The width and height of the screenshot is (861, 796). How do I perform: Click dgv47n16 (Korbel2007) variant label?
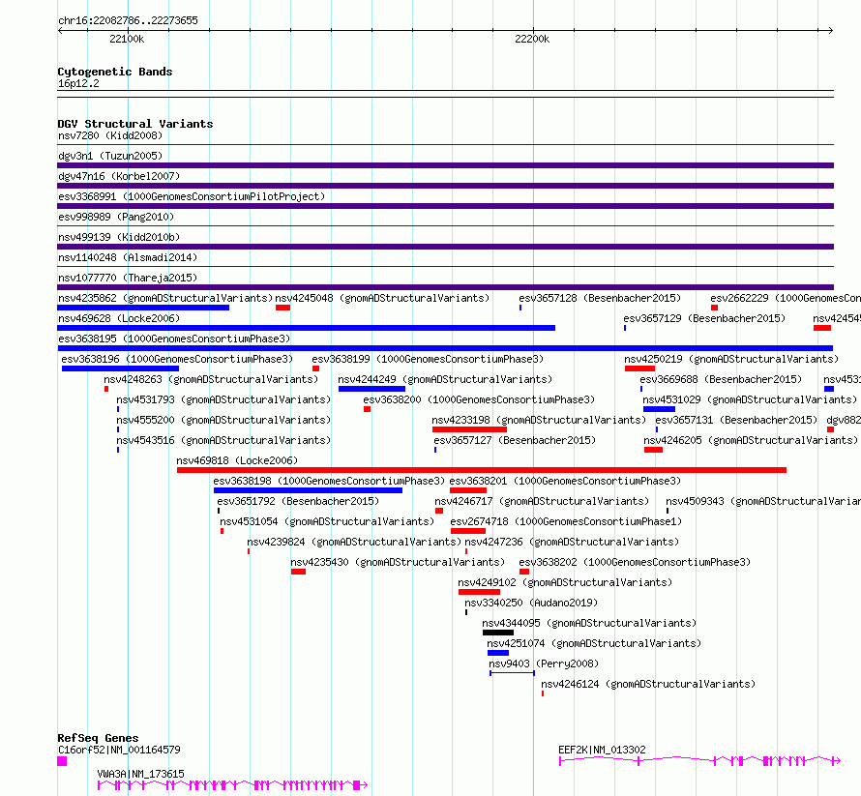(x=119, y=176)
